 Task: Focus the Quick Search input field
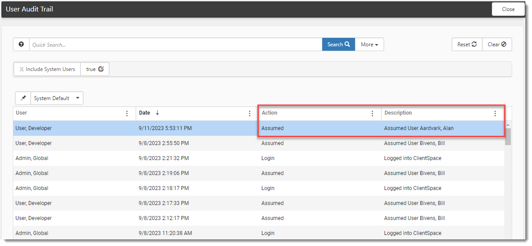[175, 45]
